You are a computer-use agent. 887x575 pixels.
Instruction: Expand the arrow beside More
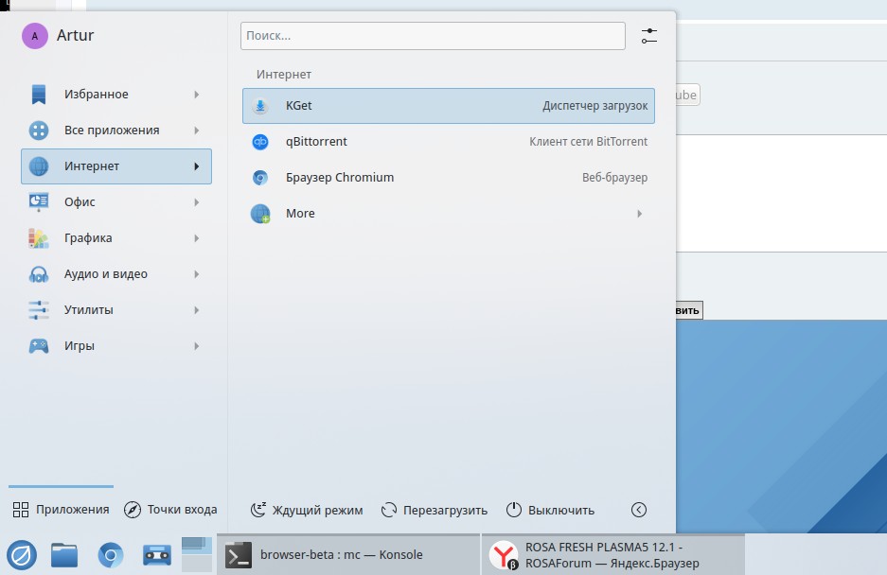[639, 214]
